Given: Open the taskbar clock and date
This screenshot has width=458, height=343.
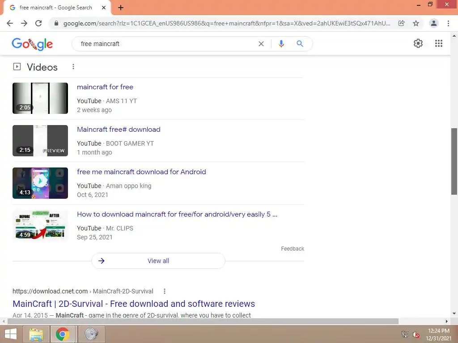Looking at the screenshot, I should tap(438, 335).
